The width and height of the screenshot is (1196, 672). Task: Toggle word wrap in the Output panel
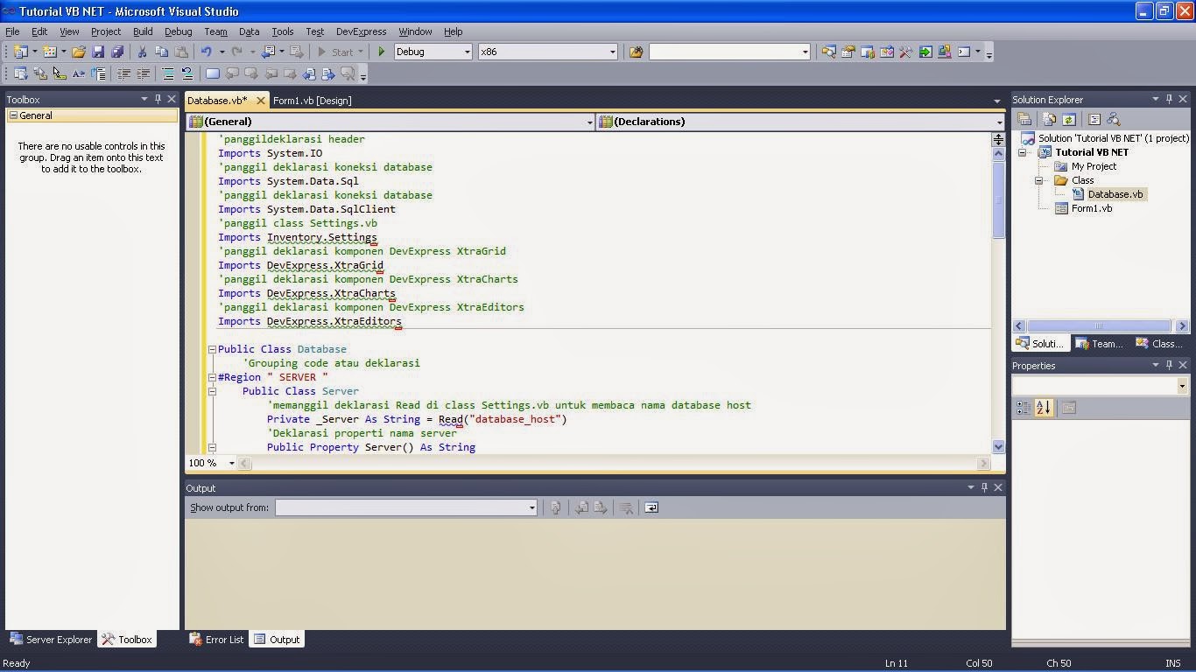651,507
